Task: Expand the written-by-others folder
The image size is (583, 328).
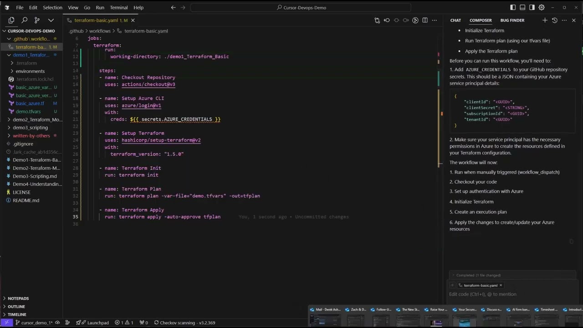Action: click(31, 136)
